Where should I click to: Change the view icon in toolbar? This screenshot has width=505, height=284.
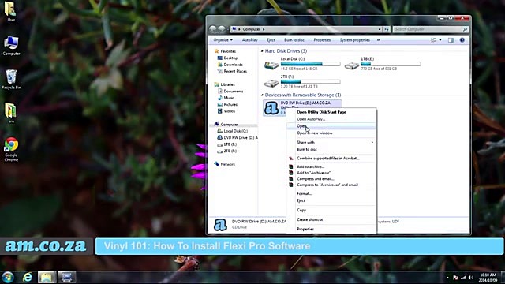433,40
